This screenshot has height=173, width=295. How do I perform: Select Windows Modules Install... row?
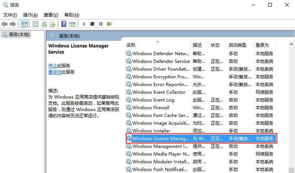[x=200, y=162]
